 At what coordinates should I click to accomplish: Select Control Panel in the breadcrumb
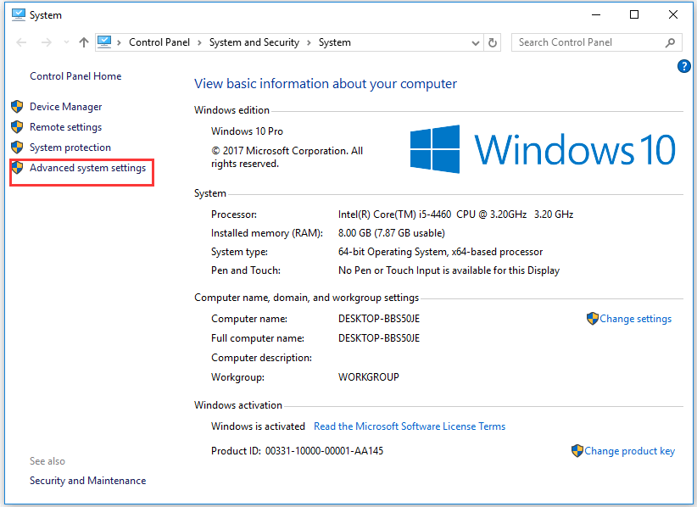click(159, 42)
